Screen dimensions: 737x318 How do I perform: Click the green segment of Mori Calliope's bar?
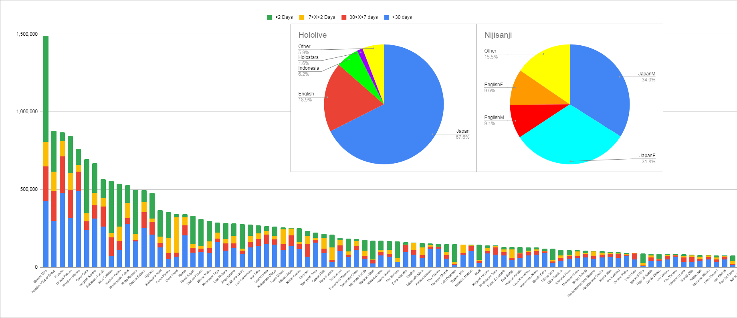pos(111,207)
